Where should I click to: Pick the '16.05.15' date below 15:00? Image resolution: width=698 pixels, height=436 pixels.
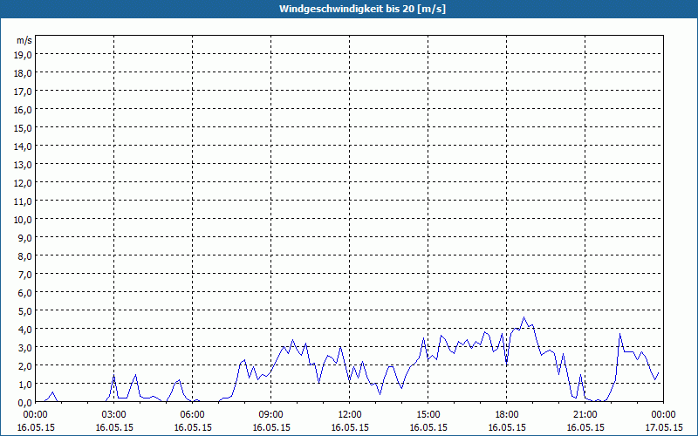tap(428, 427)
